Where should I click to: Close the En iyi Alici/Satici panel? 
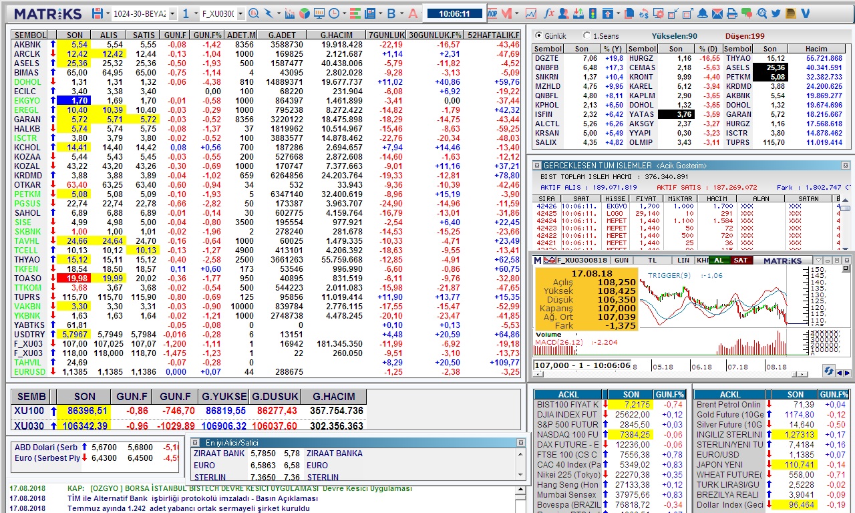(x=520, y=442)
